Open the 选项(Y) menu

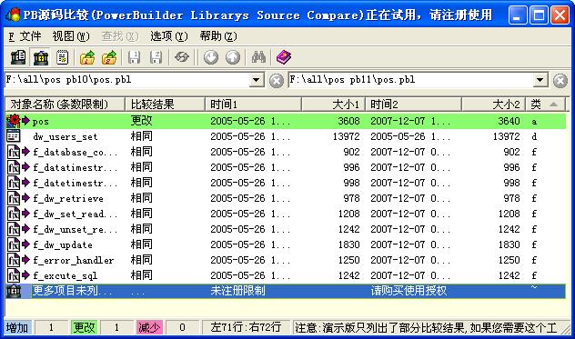[169, 36]
